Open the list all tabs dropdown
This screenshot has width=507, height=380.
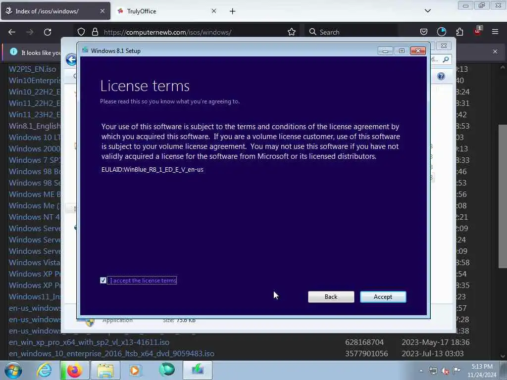(x=427, y=11)
